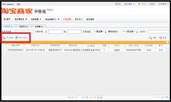Open the 交易类型 select box
The height and width of the screenshot is (102, 171).
coord(100,32)
